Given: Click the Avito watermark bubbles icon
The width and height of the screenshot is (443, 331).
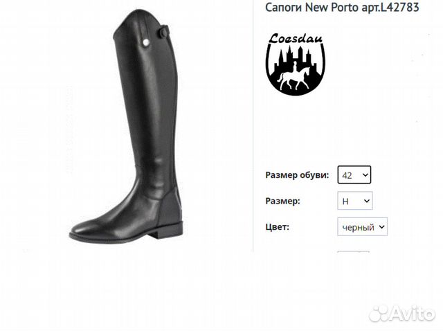Looking at the screenshot, I should 380,313.
